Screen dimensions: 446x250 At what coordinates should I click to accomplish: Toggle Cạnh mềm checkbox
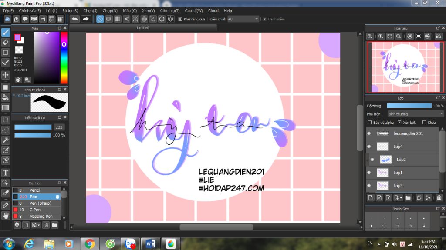264,19
